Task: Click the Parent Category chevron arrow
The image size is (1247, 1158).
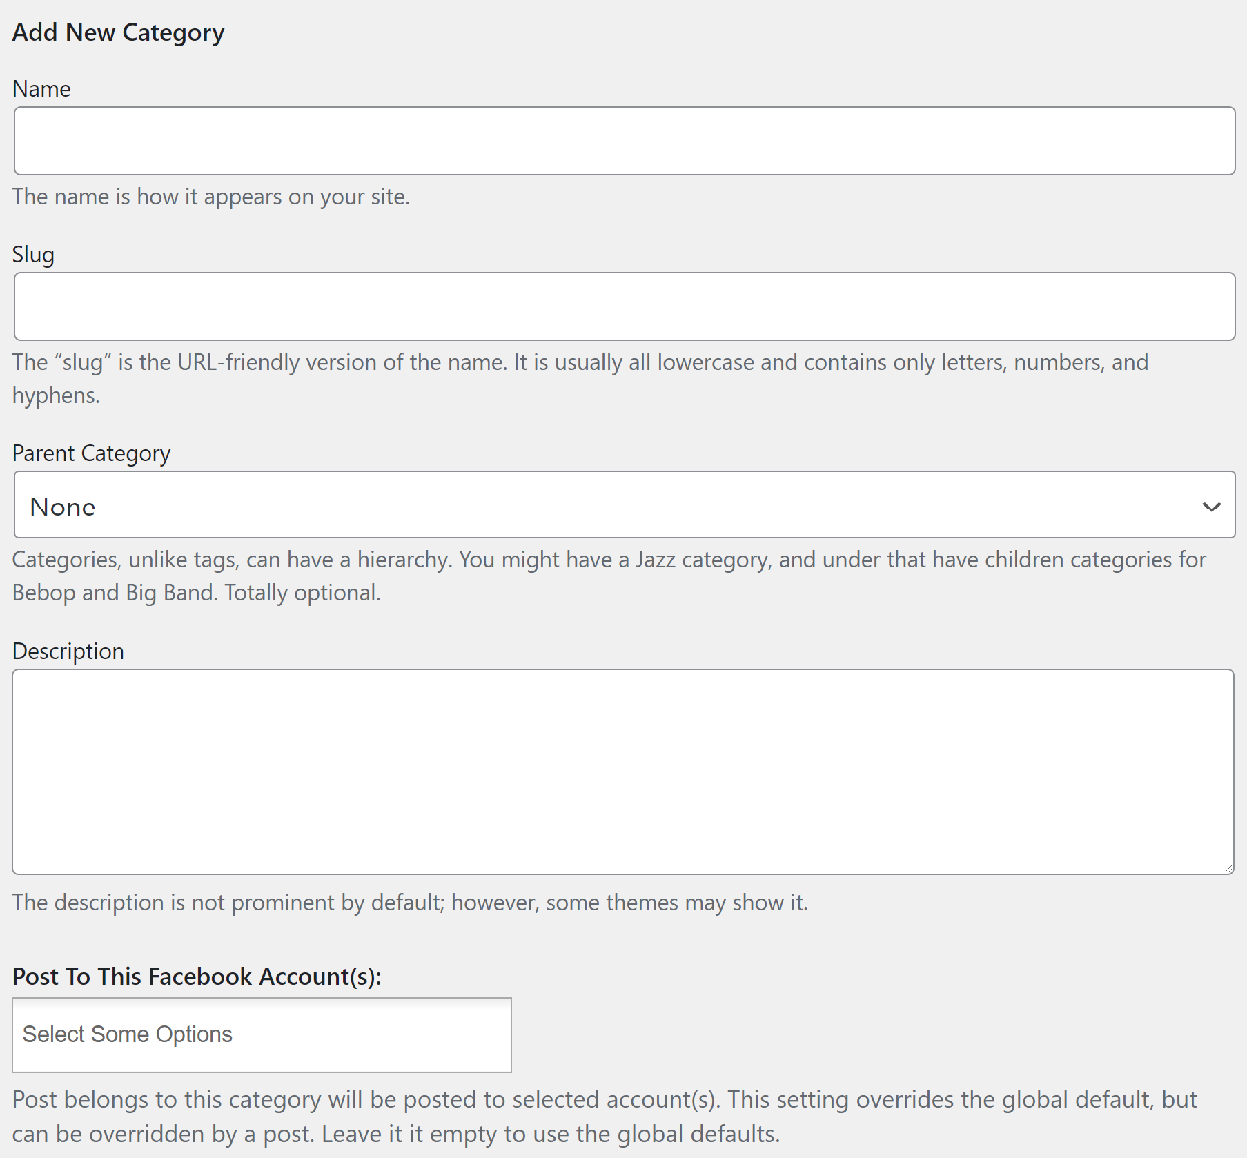Action: 1211,507
